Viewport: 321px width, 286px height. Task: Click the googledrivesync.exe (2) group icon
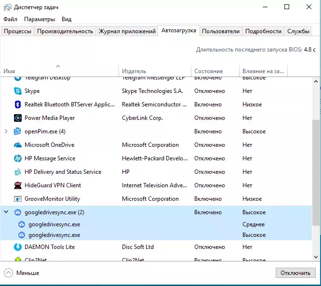[x=18, y=212]
